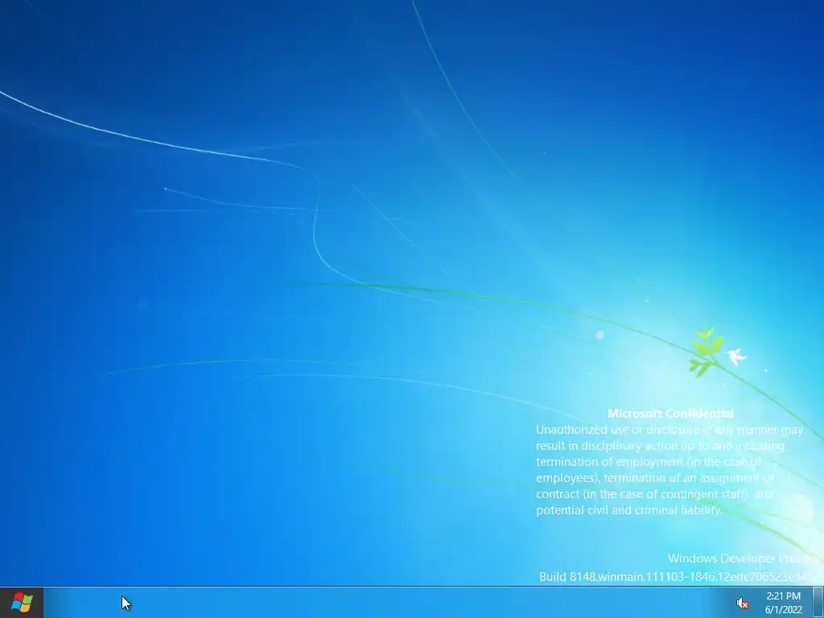Viewport: 824px width, 618px height.
Task: Click the date 6/1/2022 in the tray
Action: [x=784, y=610]
